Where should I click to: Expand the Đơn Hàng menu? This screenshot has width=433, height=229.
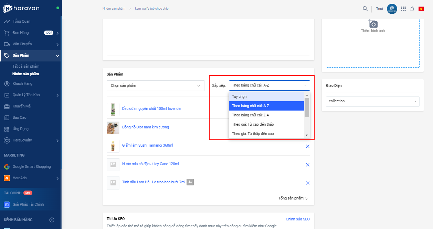[x=57, y=33]
